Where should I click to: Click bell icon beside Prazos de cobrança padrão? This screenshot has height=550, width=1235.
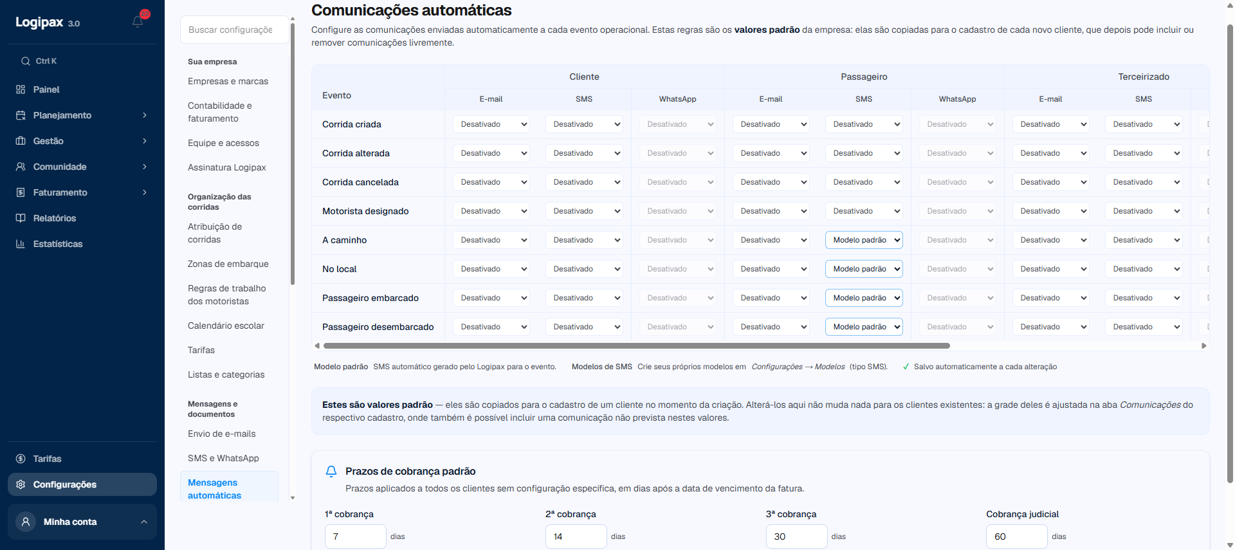coord(331,472)
